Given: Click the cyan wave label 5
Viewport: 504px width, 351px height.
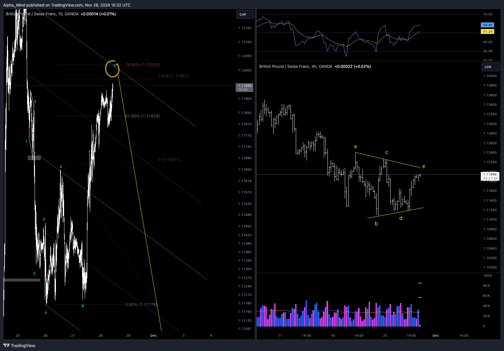Looking at the screenshot, I should click(46, 313).
